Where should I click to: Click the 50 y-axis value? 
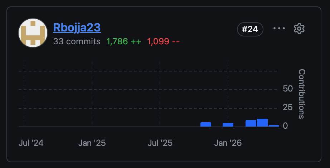click(x=288, y=89)
